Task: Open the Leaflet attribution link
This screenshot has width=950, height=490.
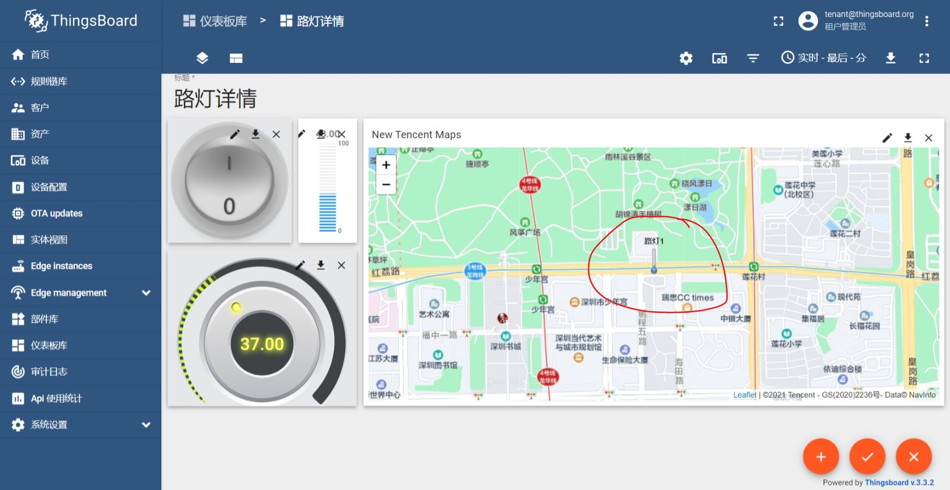Action: pos(744,395)
